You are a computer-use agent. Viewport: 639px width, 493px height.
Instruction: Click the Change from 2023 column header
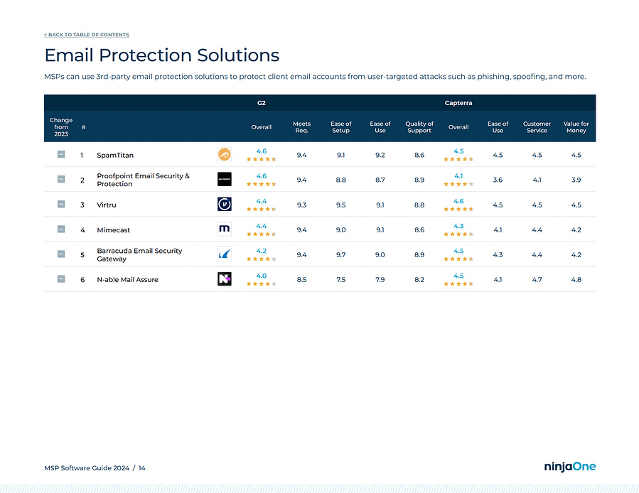(x=61, y=127)
